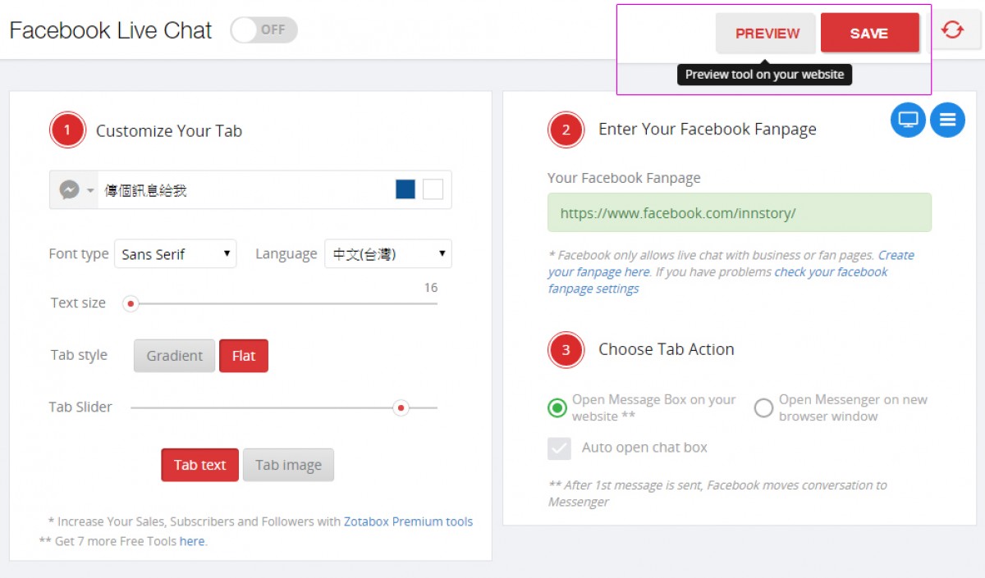This screenshot has width=985, height=578.
Task: Choose the Gradient tab style
Action: click(x=174, y=356)
